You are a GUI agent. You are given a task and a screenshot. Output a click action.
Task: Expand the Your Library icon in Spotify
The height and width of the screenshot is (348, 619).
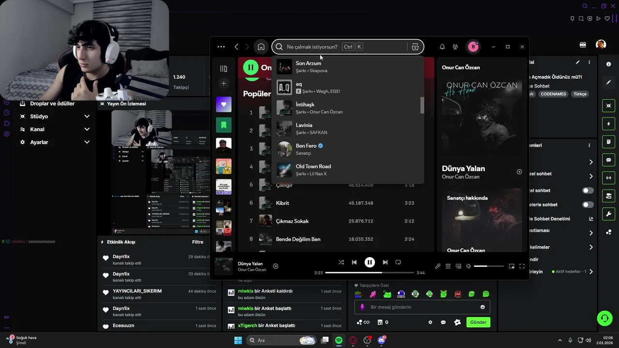pyautogui.click(x=223, y=69)
